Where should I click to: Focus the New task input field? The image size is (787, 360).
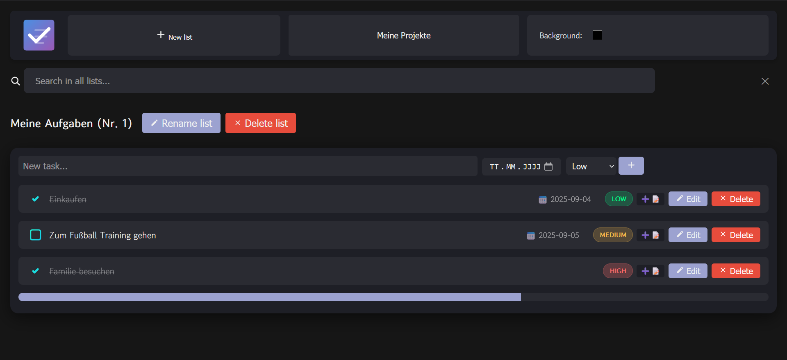point(248,166)
